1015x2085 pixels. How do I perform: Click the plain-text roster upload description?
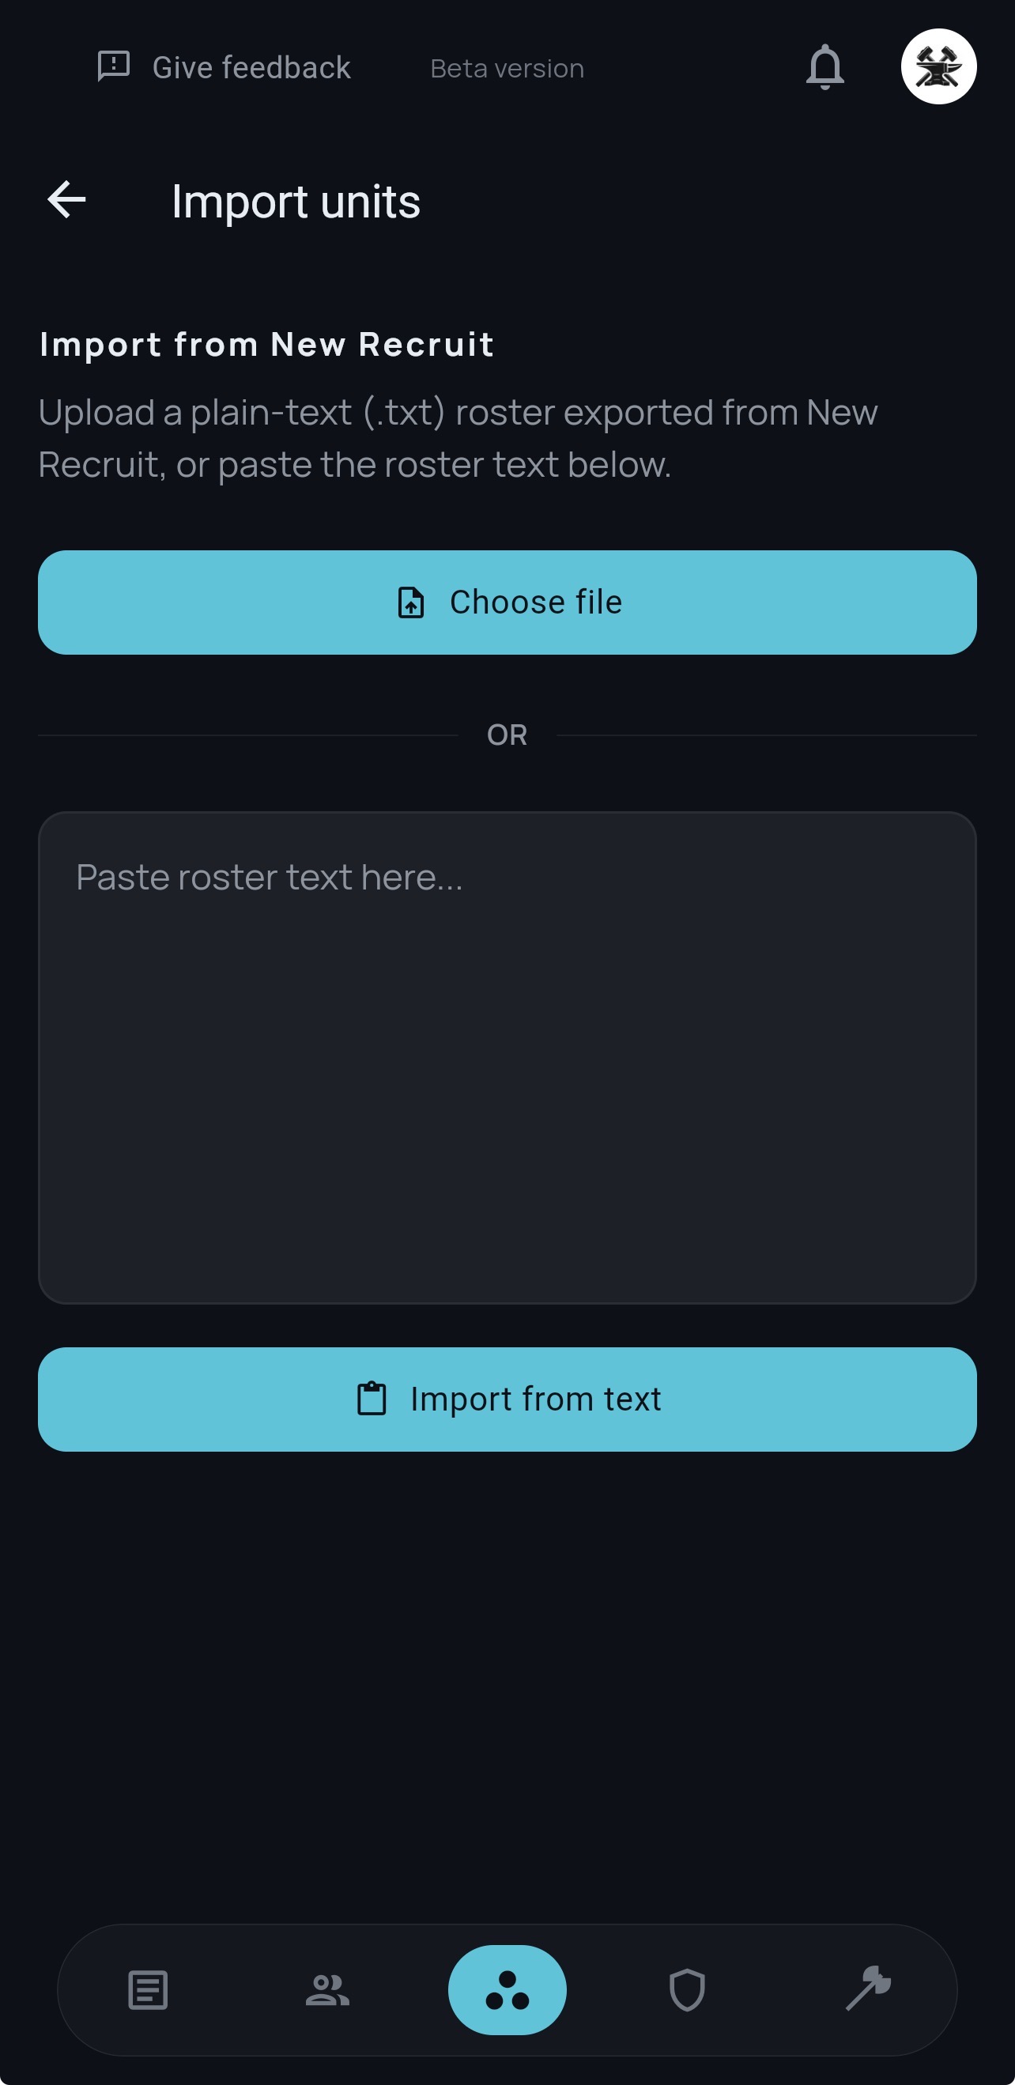tap(458, 438)
